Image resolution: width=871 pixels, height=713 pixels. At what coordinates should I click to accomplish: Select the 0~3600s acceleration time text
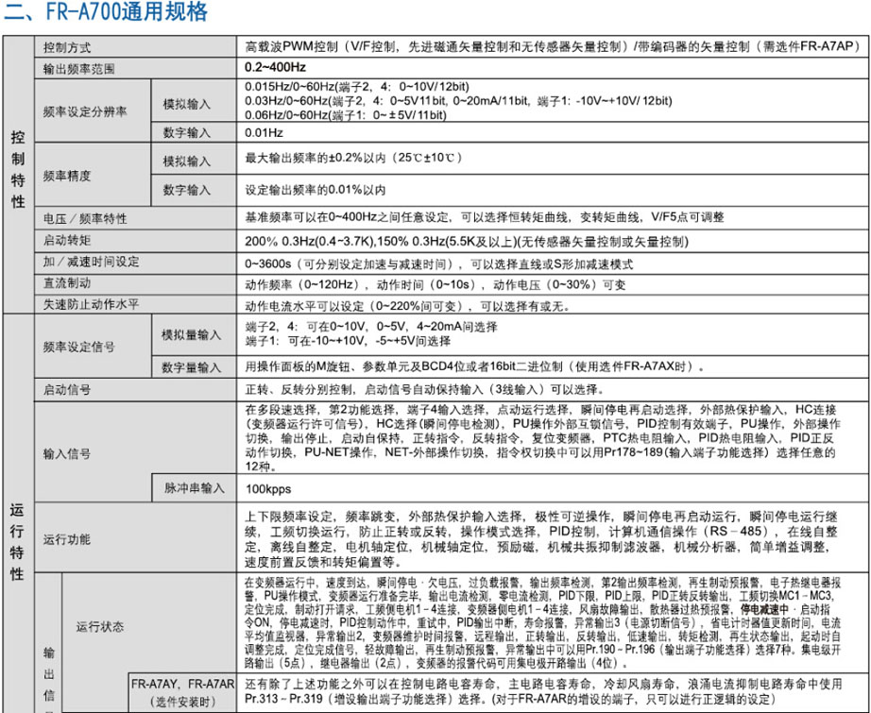pos(439,263)
